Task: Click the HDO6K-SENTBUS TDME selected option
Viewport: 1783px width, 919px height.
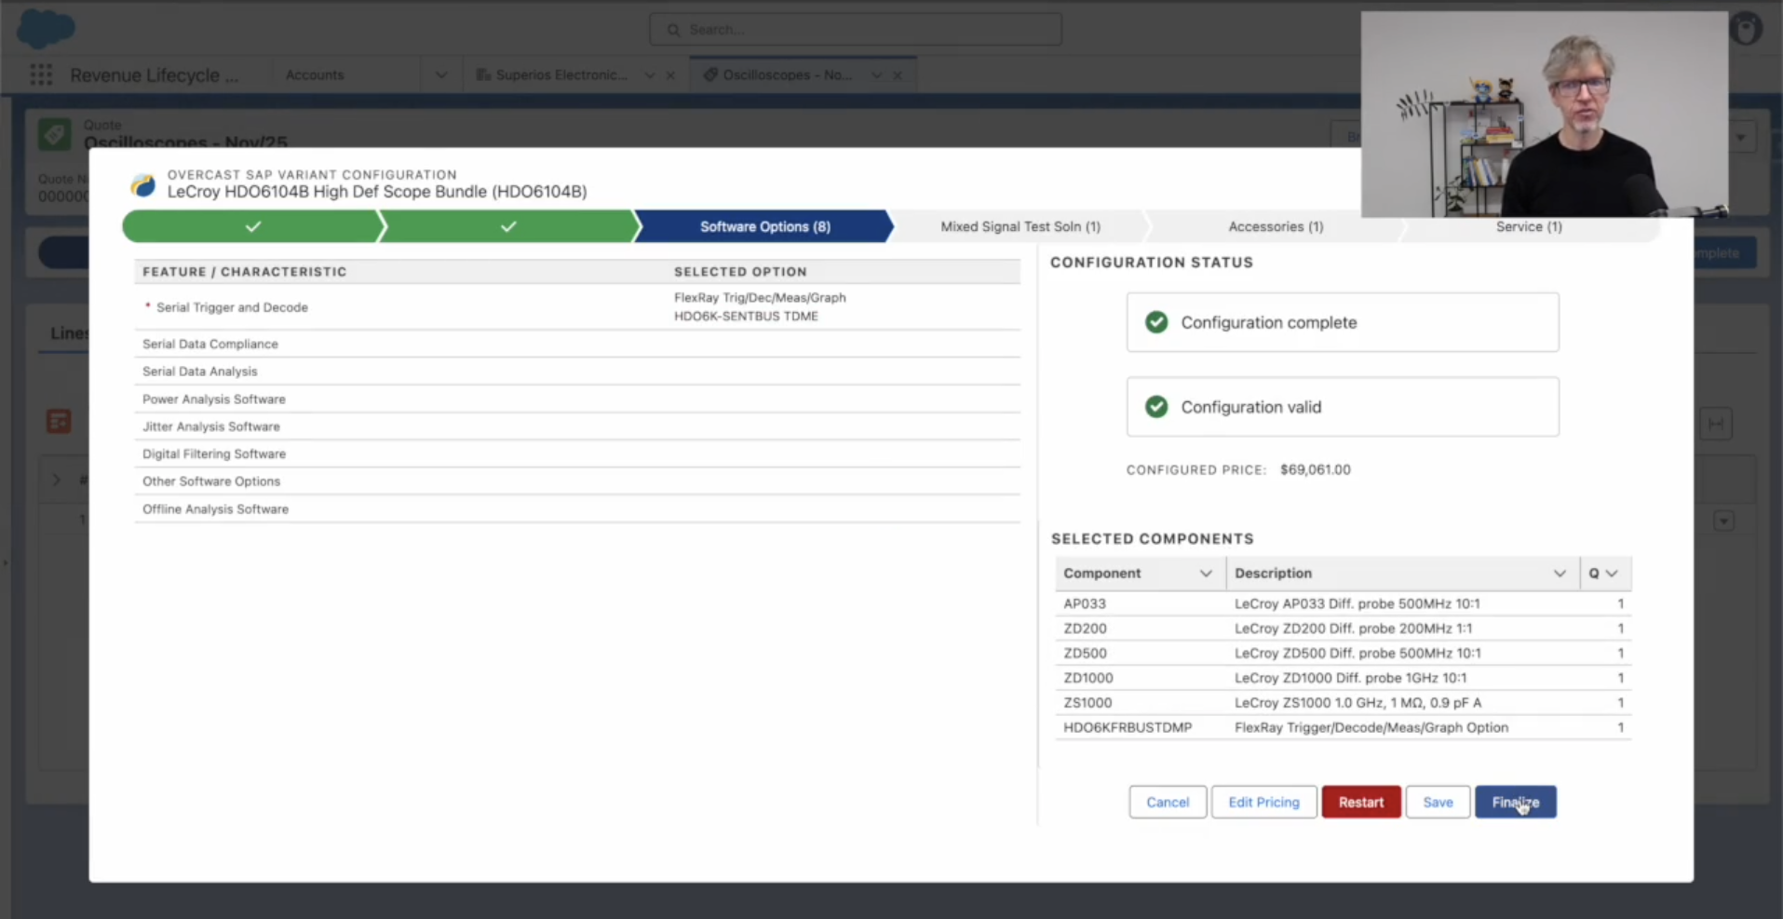Action: point(746,317)
